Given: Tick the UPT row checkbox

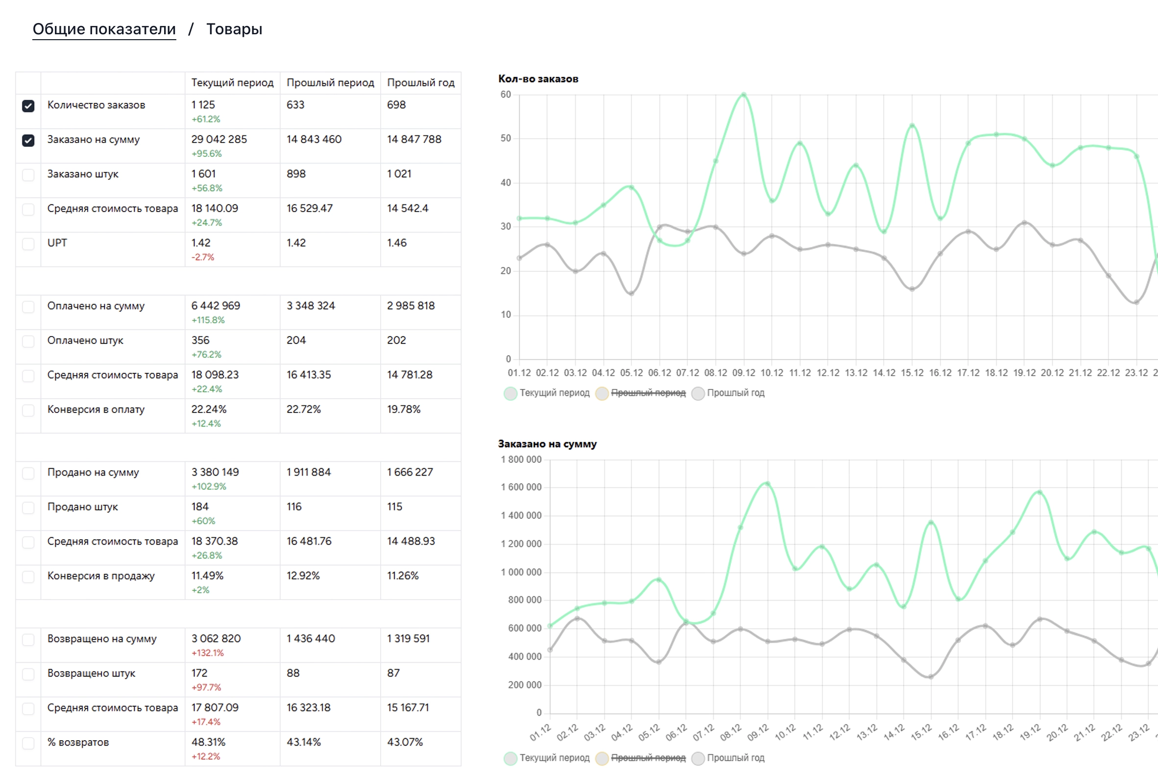Looking at the screenshot, I should tap(28, 243).
